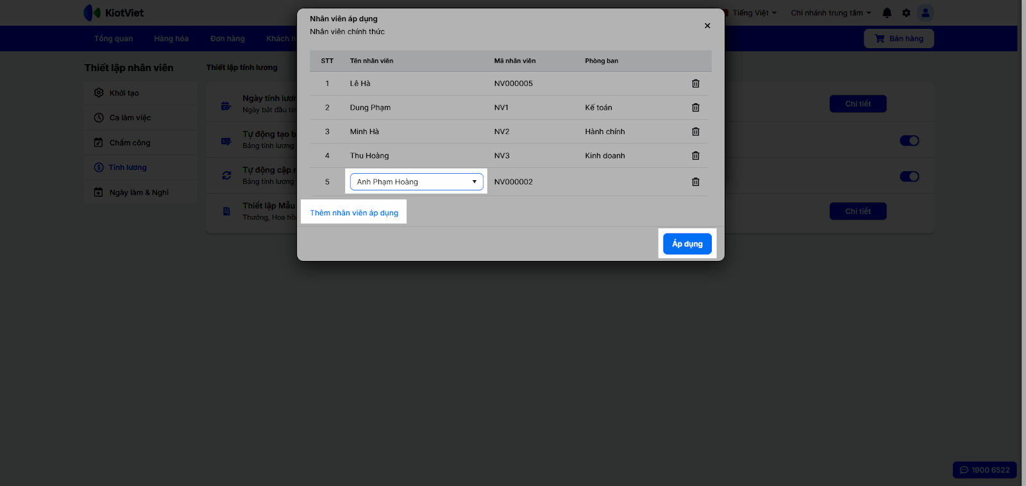
Task: Open the Khách hàng menu
Action: pos(282,38)
